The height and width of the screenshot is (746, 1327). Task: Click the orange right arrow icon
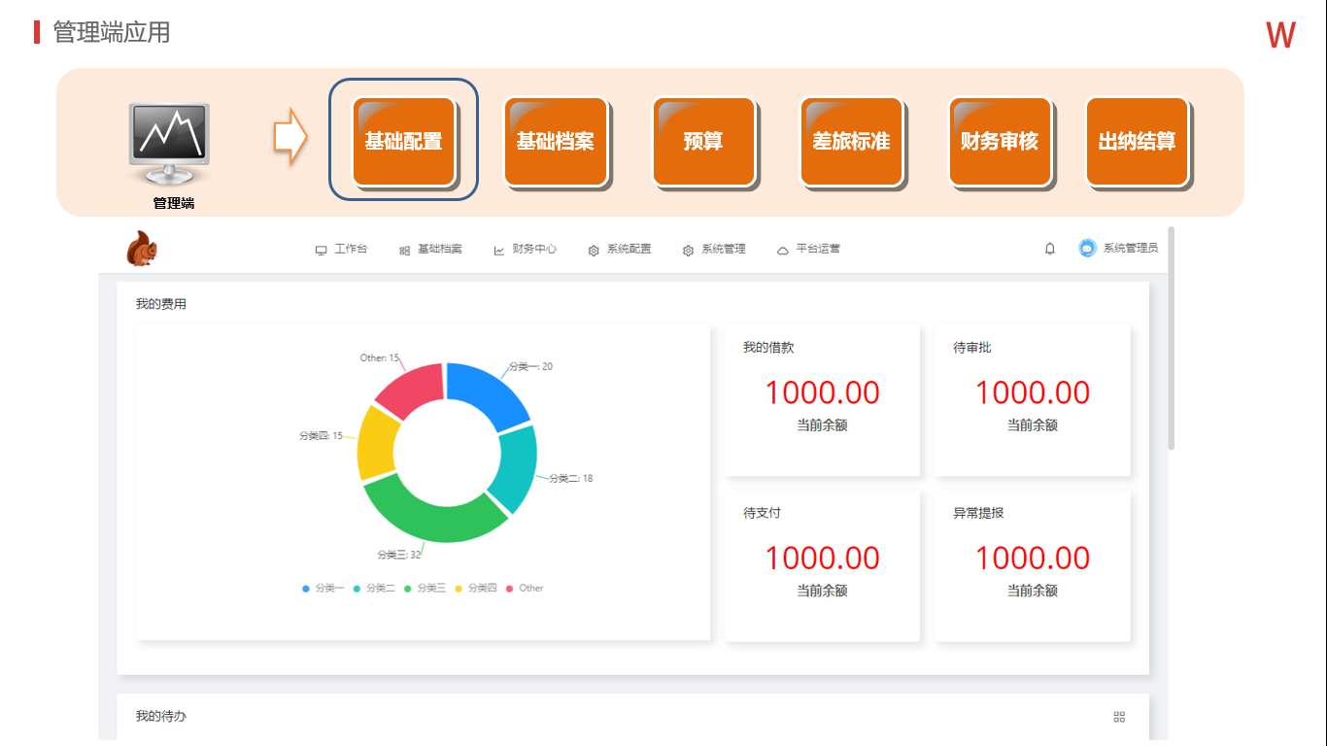pos(289,138)
